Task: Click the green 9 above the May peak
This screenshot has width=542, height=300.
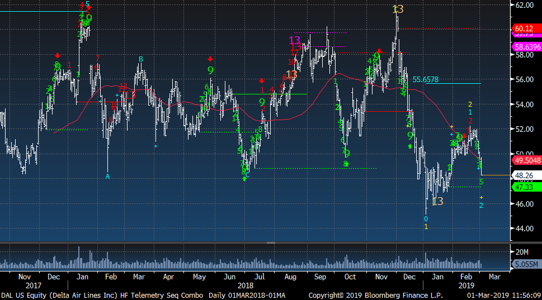Action: (210, 70)
